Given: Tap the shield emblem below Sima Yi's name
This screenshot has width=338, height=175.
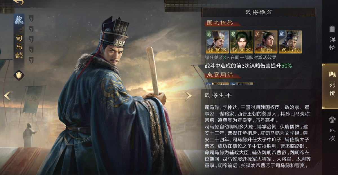Looking at the screenshot, I should click(x=19, y=75).
